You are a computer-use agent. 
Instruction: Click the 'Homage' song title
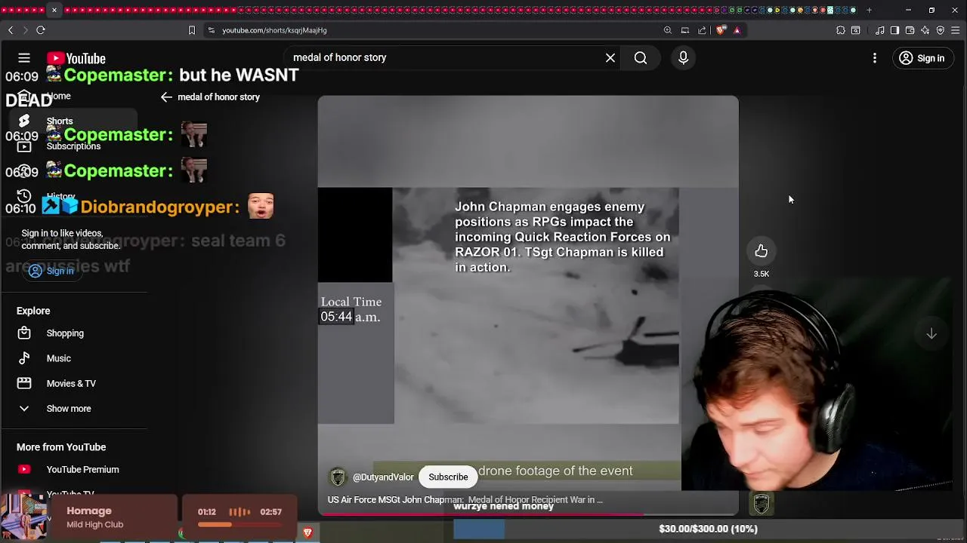[89, 511]
